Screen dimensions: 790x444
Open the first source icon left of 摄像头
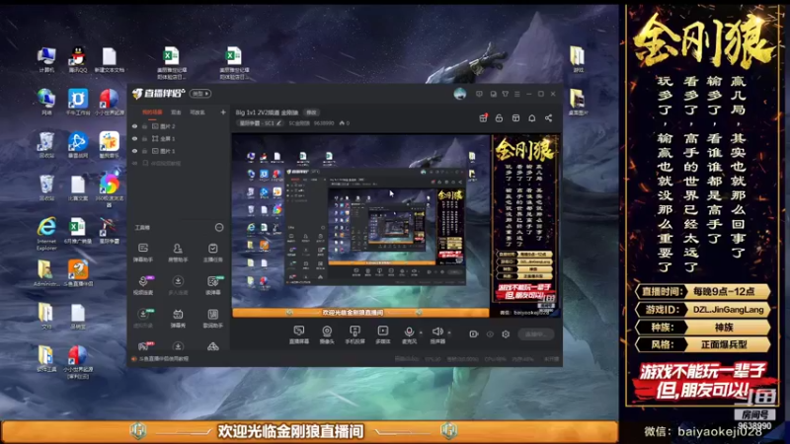click(x=299, y=334)
